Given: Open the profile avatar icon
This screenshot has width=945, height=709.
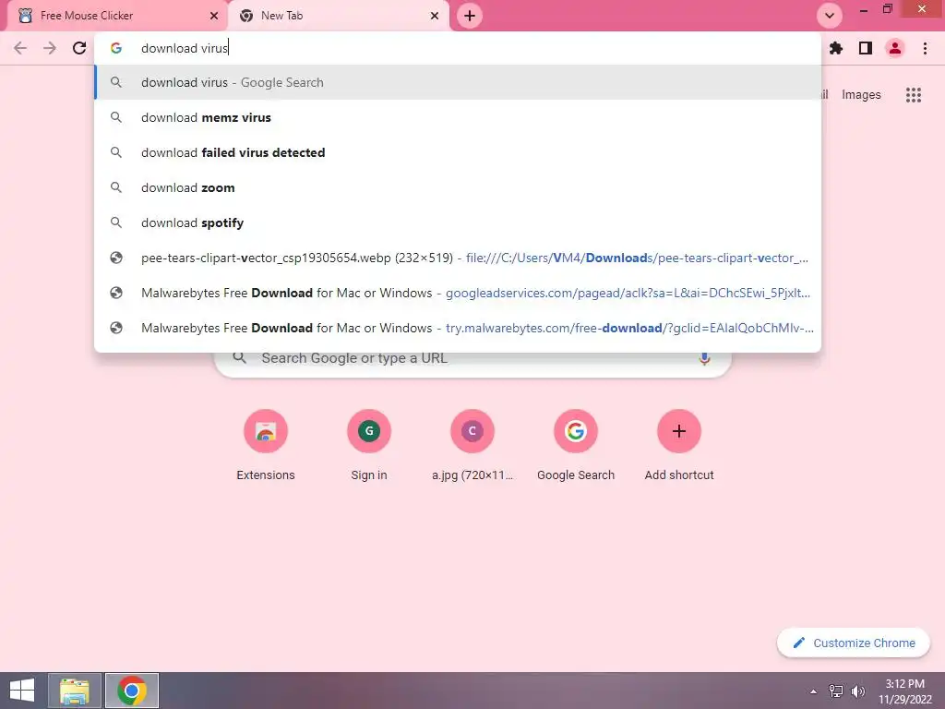Looking at the screenshot, I should 895,48.
